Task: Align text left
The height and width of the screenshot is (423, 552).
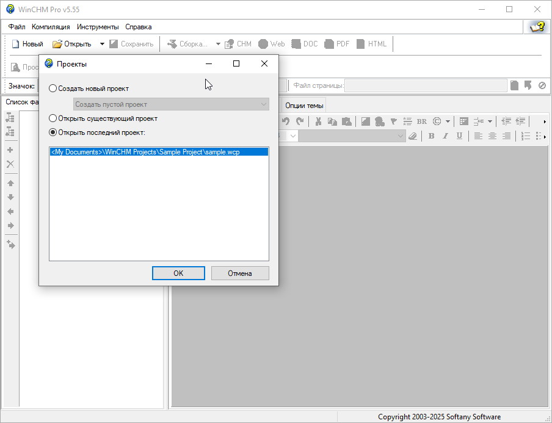Action: click(478, 136)
